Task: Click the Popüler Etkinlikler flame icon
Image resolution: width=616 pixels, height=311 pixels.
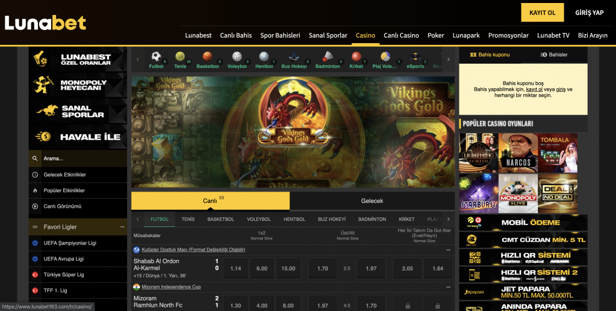Action: (35, 190)
